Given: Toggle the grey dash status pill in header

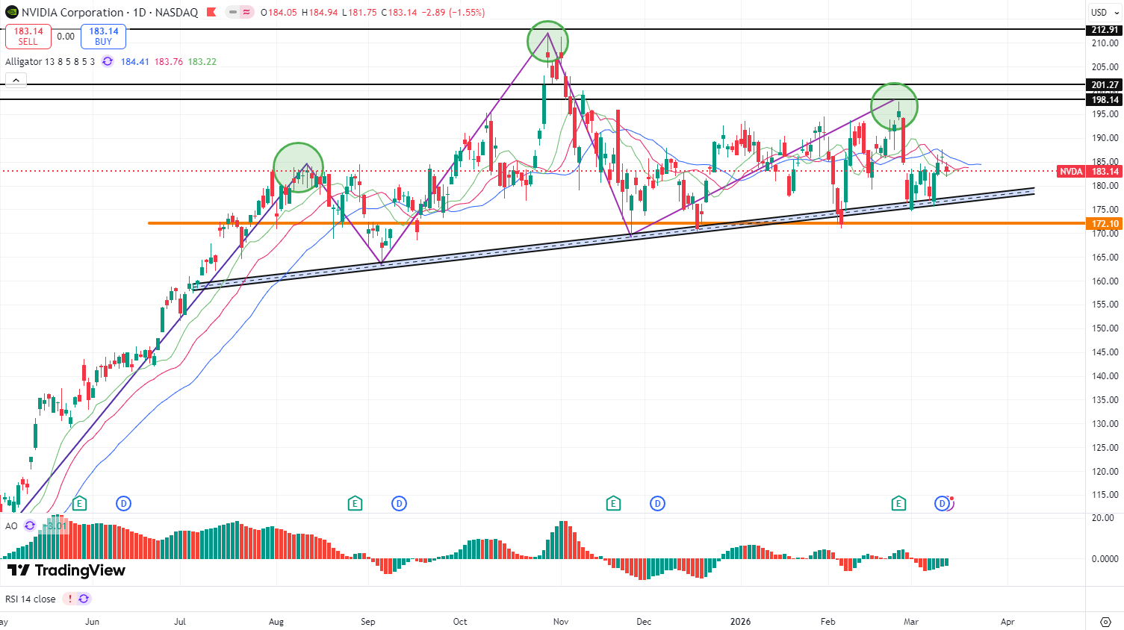Looking at the screenshot, I should (232, 13).
